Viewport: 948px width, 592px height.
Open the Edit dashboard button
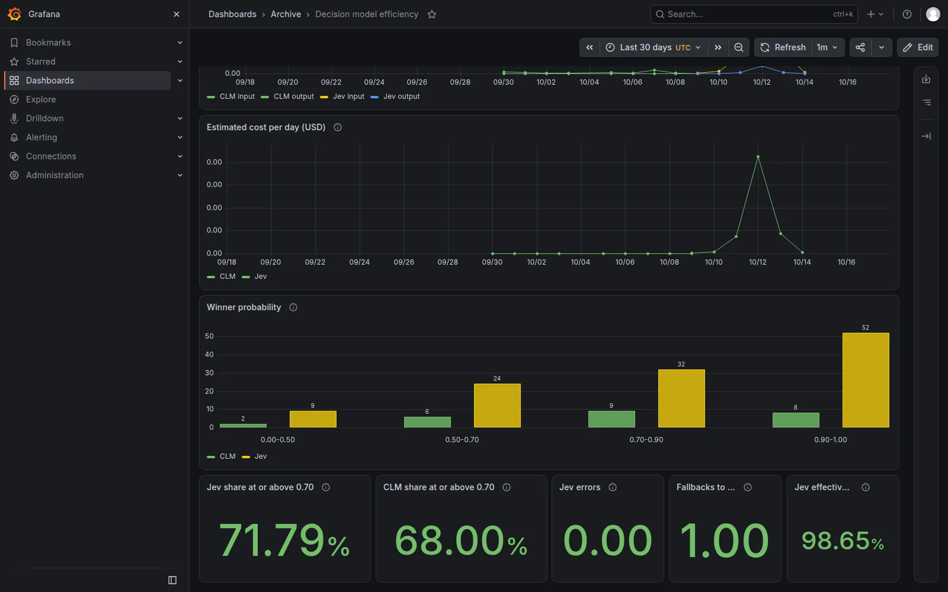click(918, 47)
